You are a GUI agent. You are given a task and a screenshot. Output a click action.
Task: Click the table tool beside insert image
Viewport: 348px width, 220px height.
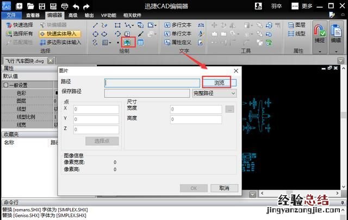[140, 42]
